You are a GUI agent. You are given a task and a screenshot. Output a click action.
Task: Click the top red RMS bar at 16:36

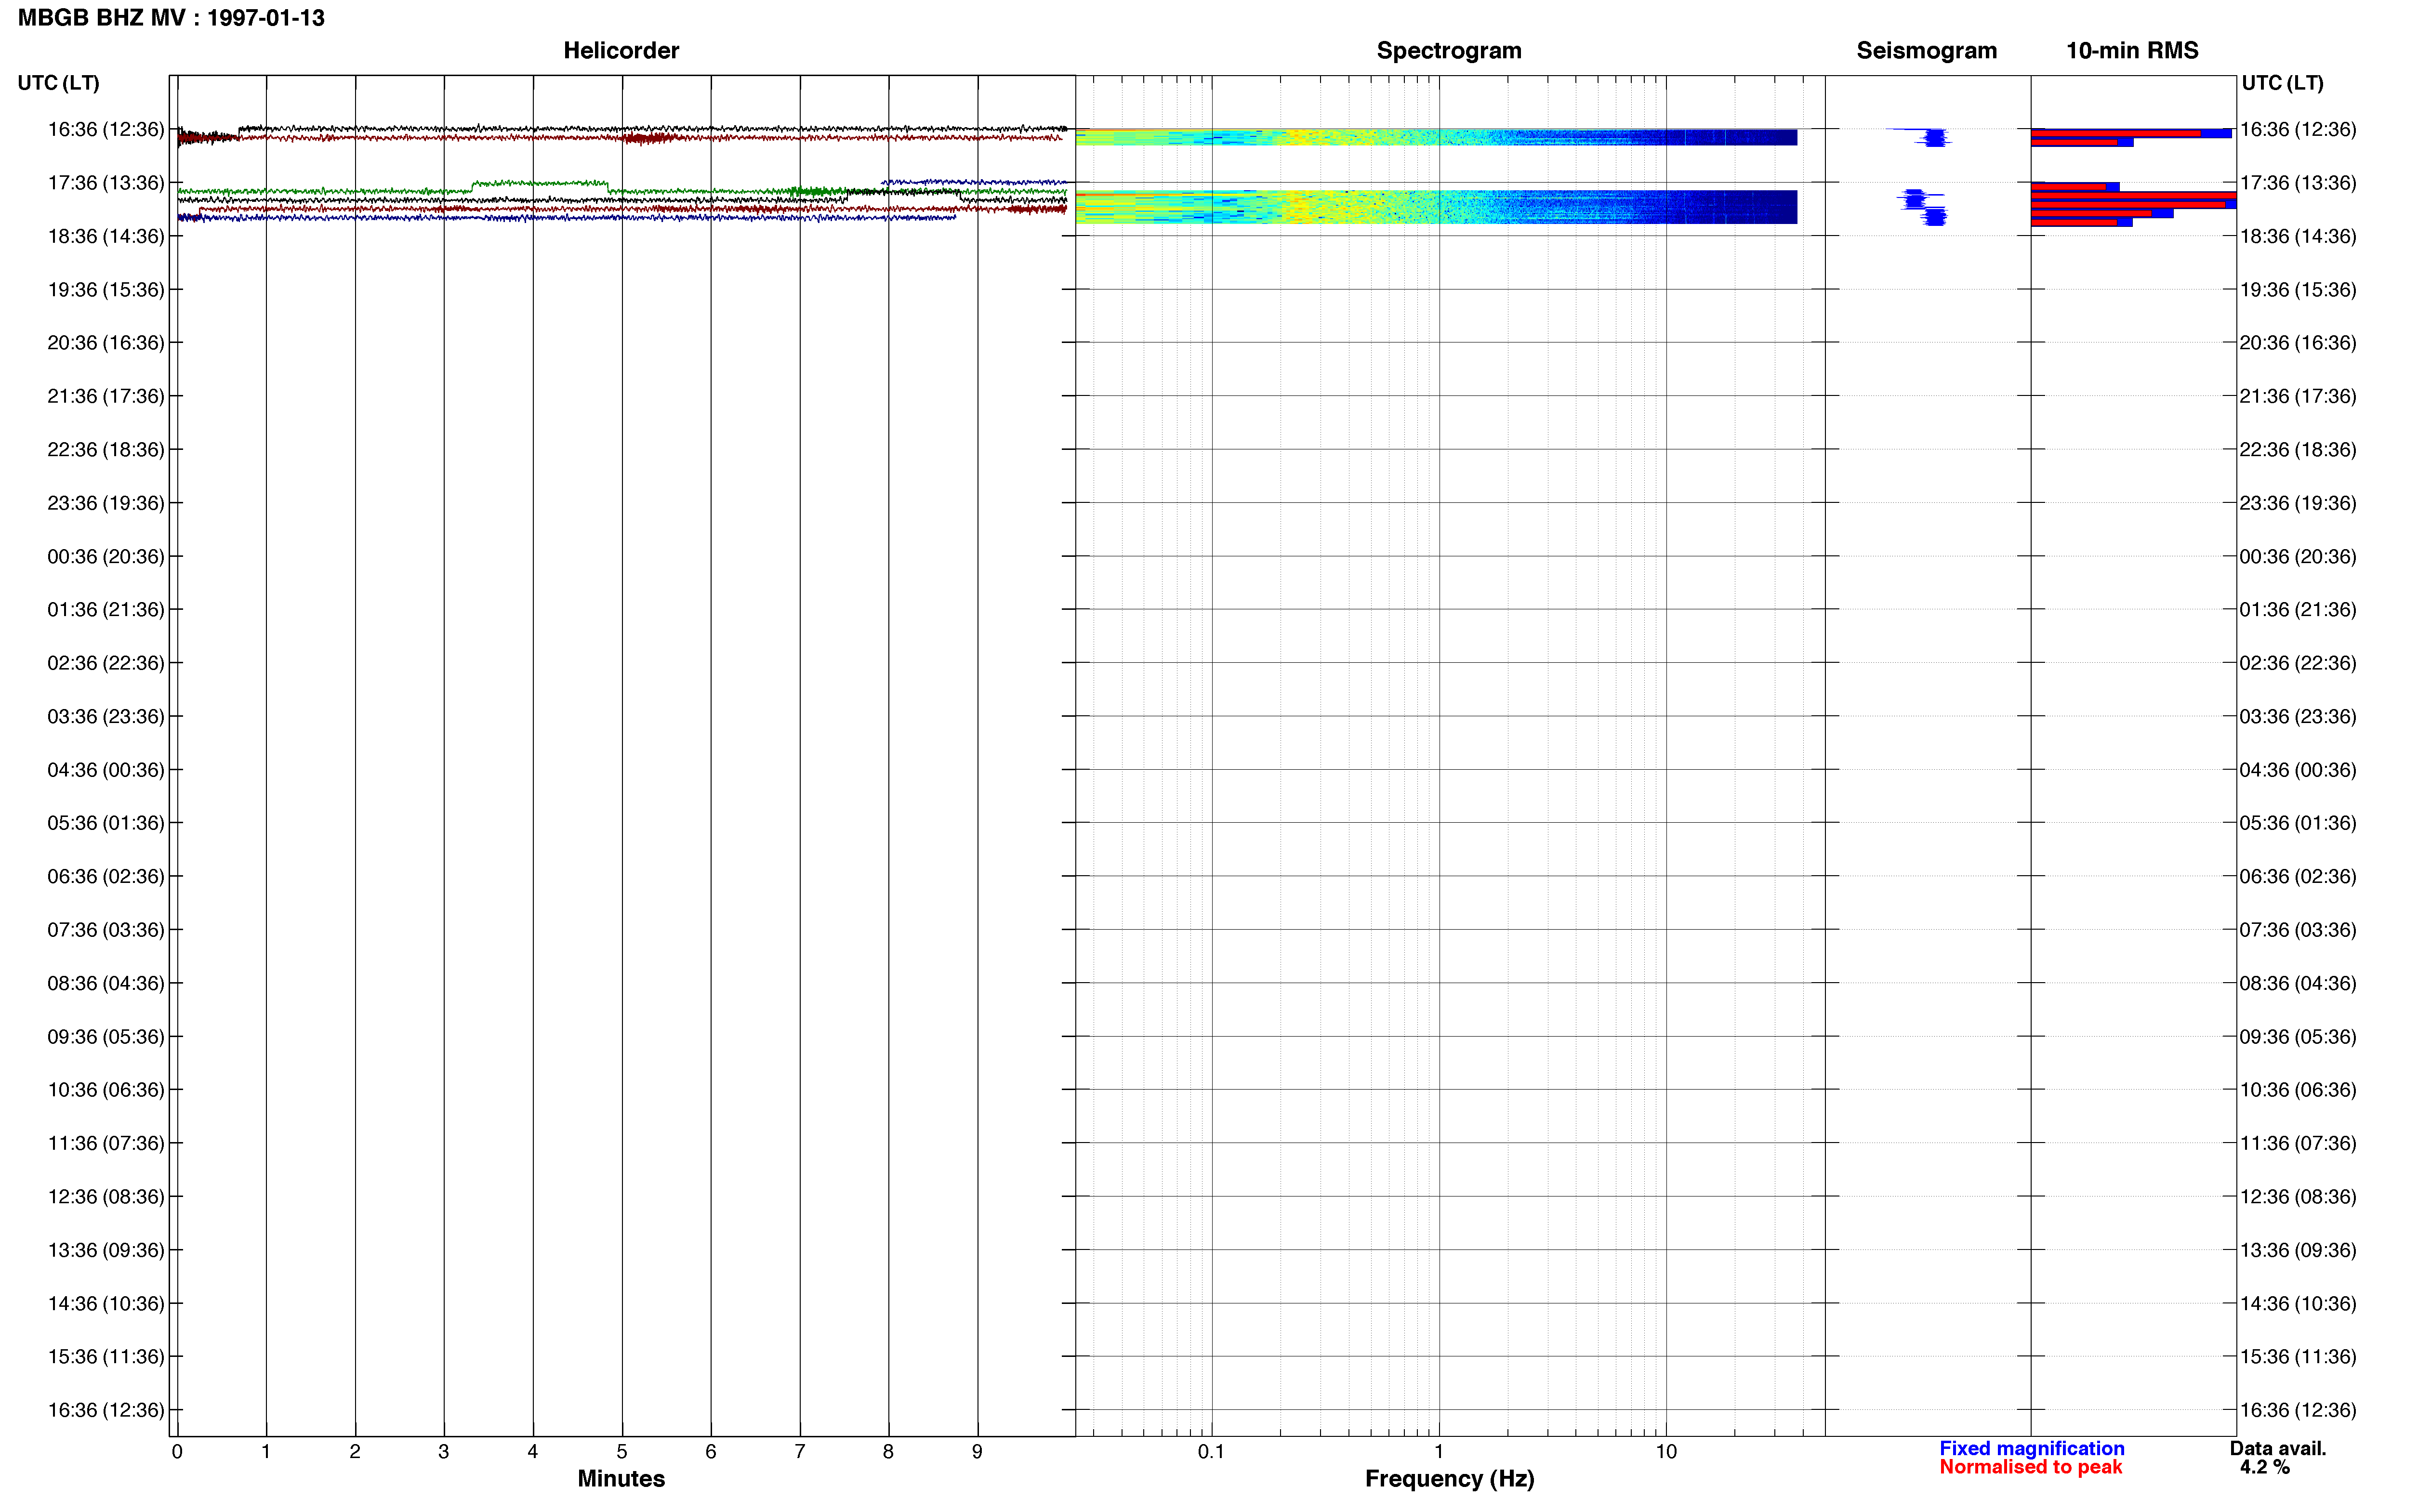coord(2116,133)
